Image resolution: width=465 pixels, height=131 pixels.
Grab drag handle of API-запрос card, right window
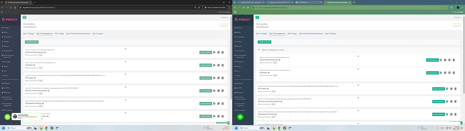(x=358, y=85)
